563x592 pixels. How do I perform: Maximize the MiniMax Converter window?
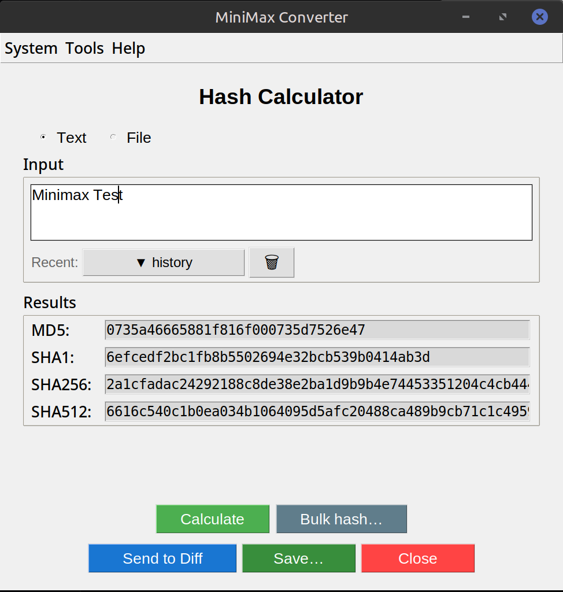502,17
